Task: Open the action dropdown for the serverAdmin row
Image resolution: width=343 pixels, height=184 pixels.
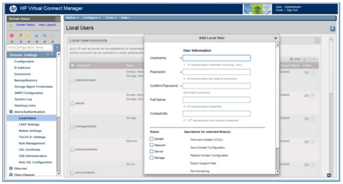Action: (313, 165)
